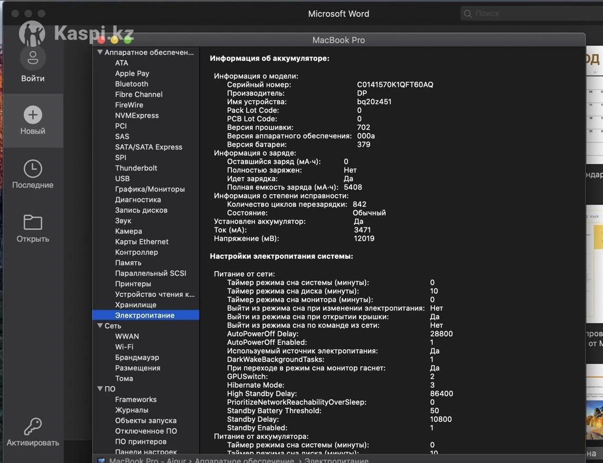The width and height of the screenshot is (603, 463).
Task: Click the Поиск search field
Action: [531, 14]
